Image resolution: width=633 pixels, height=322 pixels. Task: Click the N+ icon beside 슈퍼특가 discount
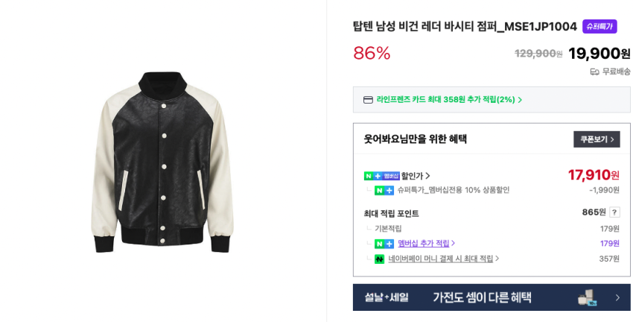pos(384,190)
